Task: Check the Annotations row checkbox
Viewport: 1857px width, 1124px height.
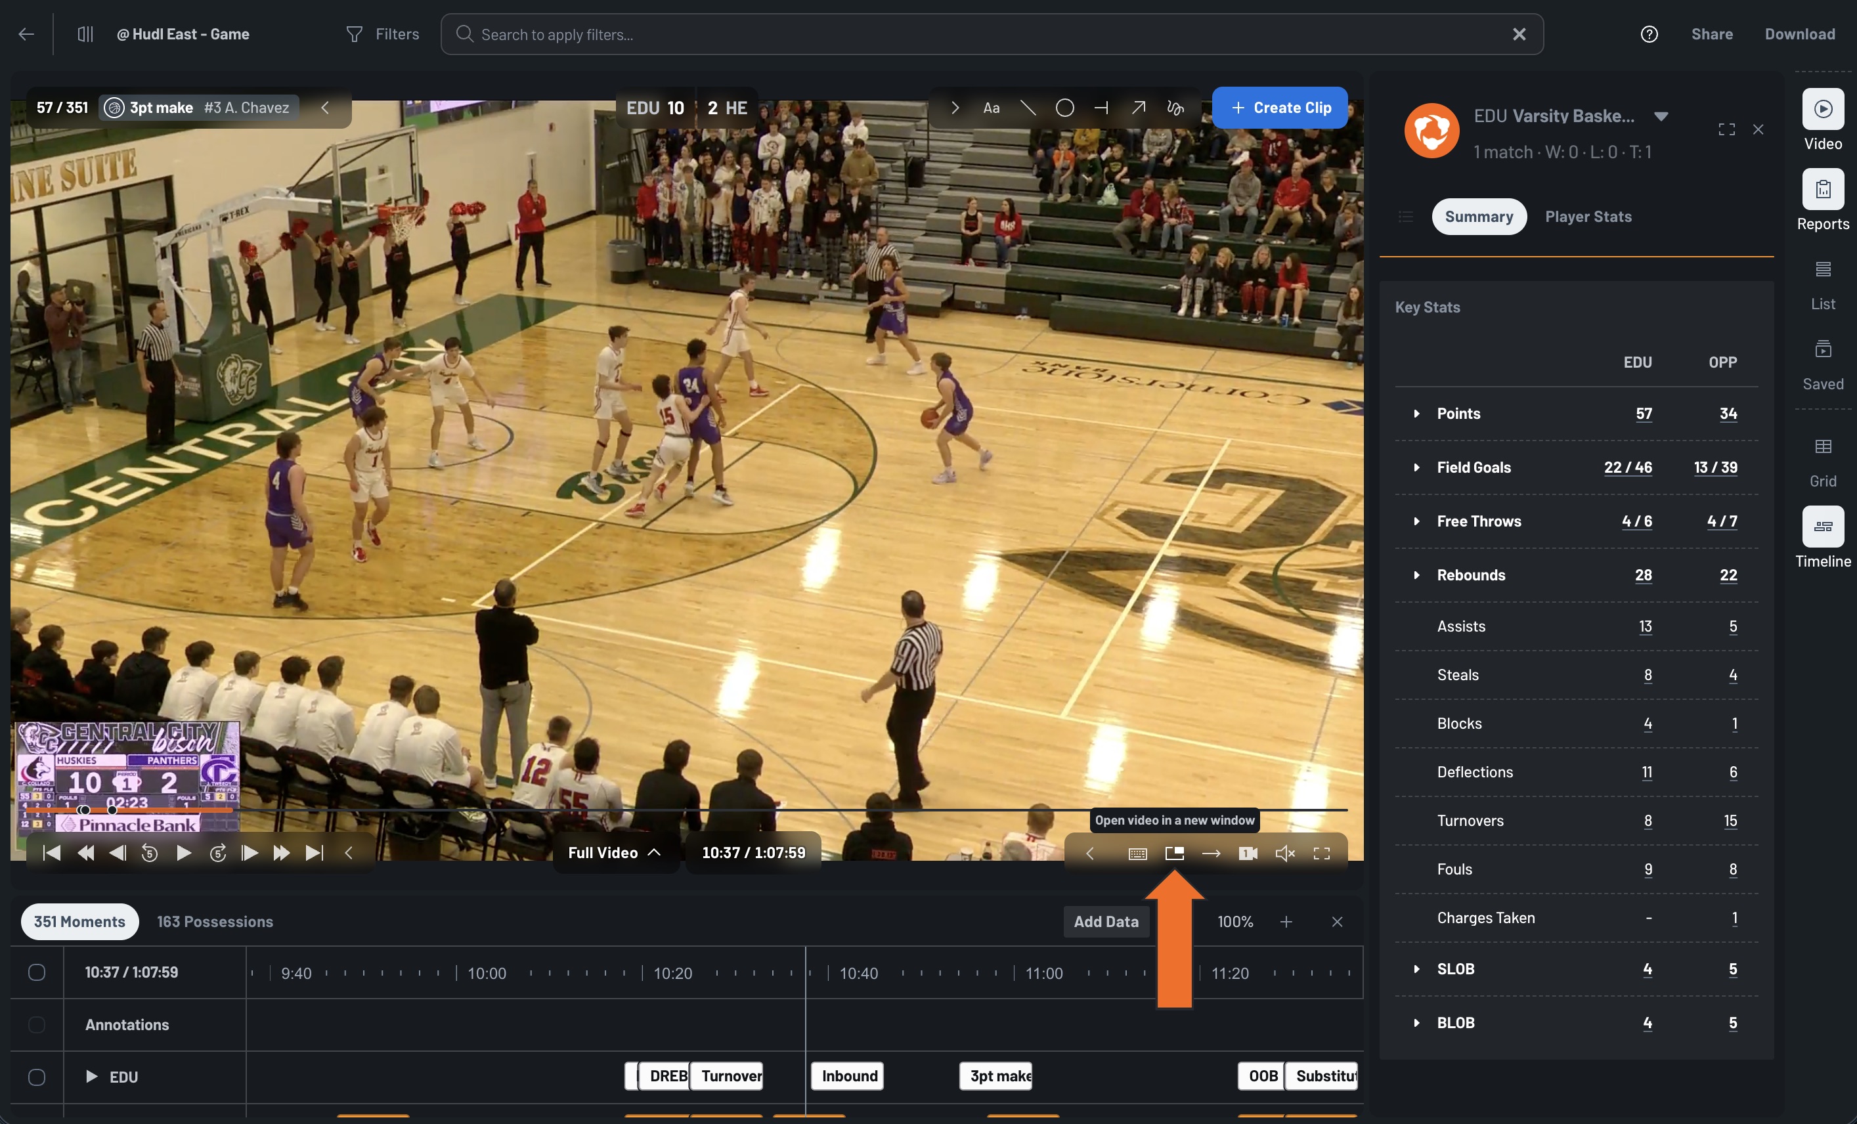Action: (36, 1025)
